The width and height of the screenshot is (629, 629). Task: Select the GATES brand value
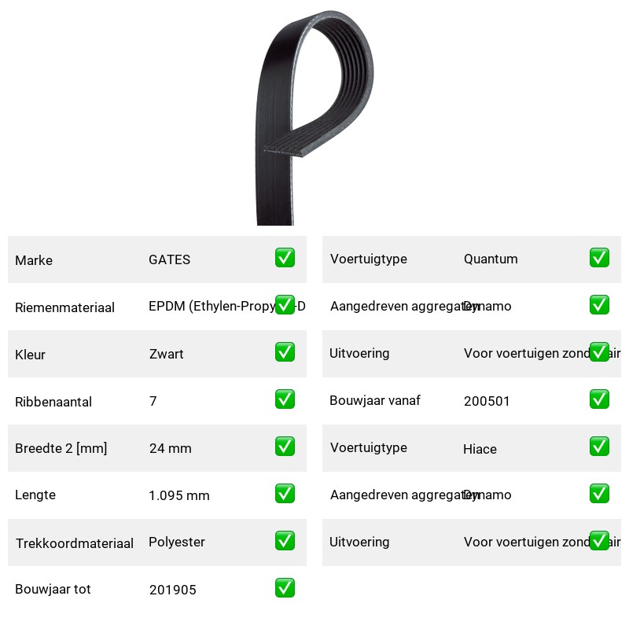point(169,259)
